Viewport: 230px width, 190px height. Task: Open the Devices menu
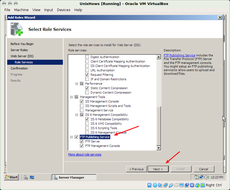pos(64,10)
